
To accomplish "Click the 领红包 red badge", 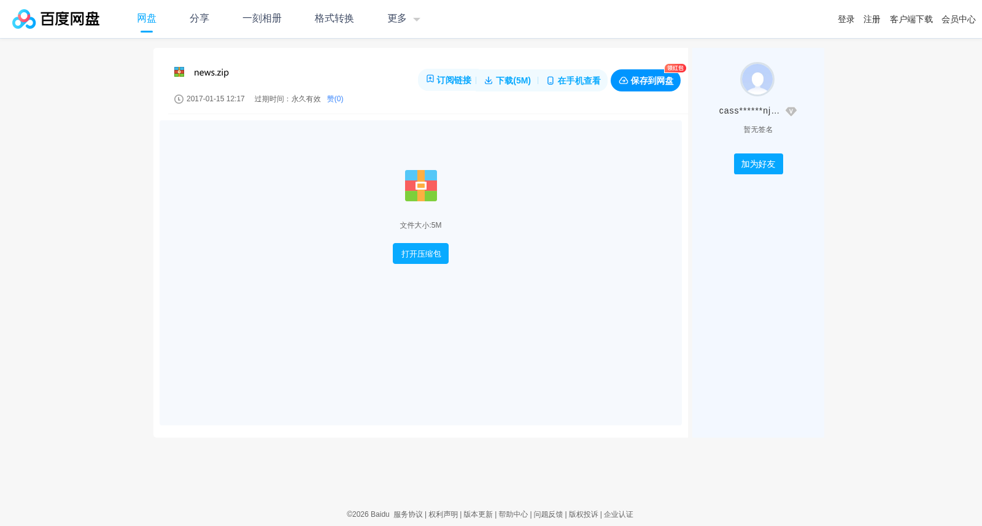I will coord(675,68).
